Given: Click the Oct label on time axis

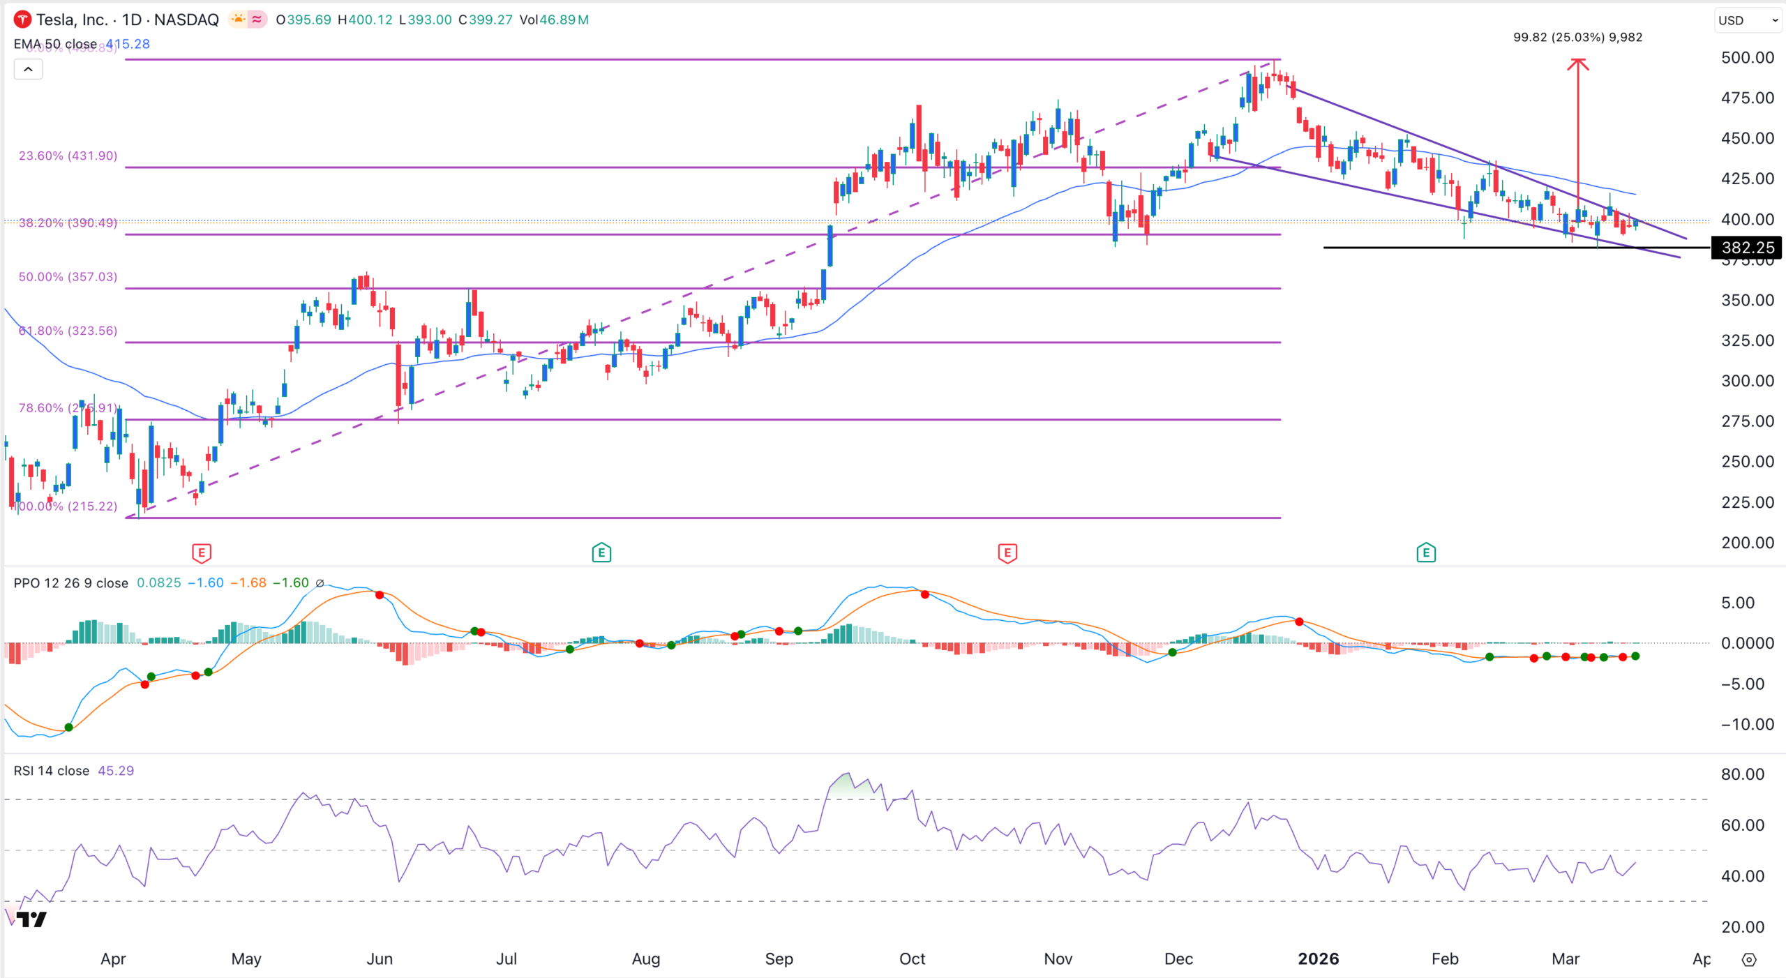Looking at the screenshot, I should pos(913,959).
